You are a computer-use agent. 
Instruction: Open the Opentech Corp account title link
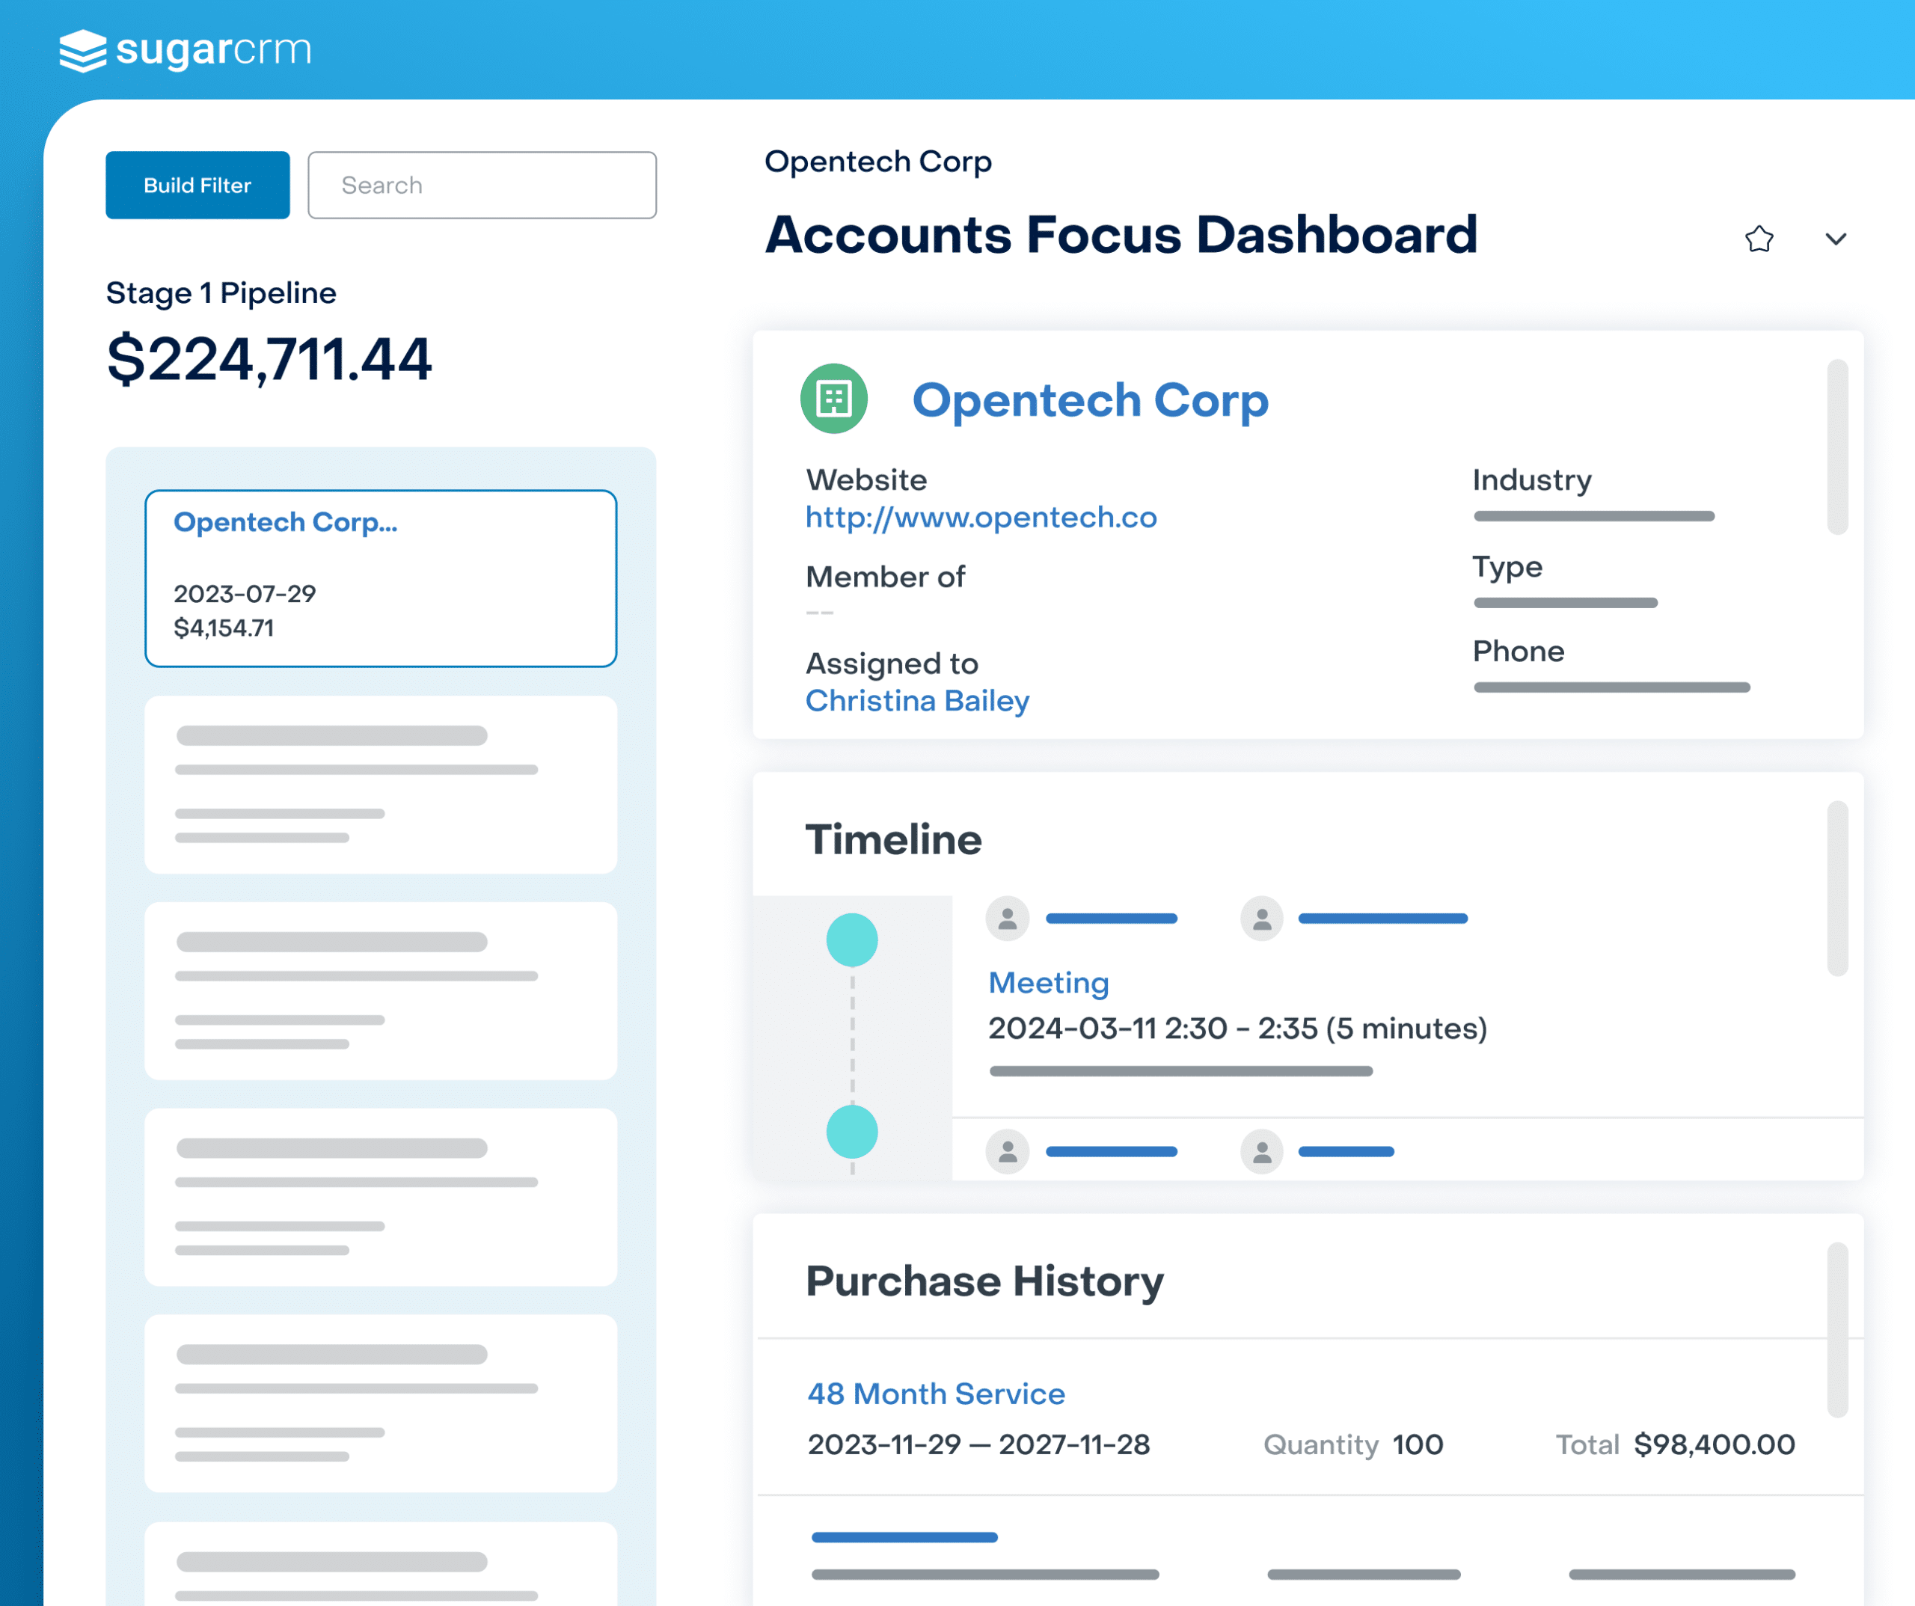click(x=1091, y=399)
